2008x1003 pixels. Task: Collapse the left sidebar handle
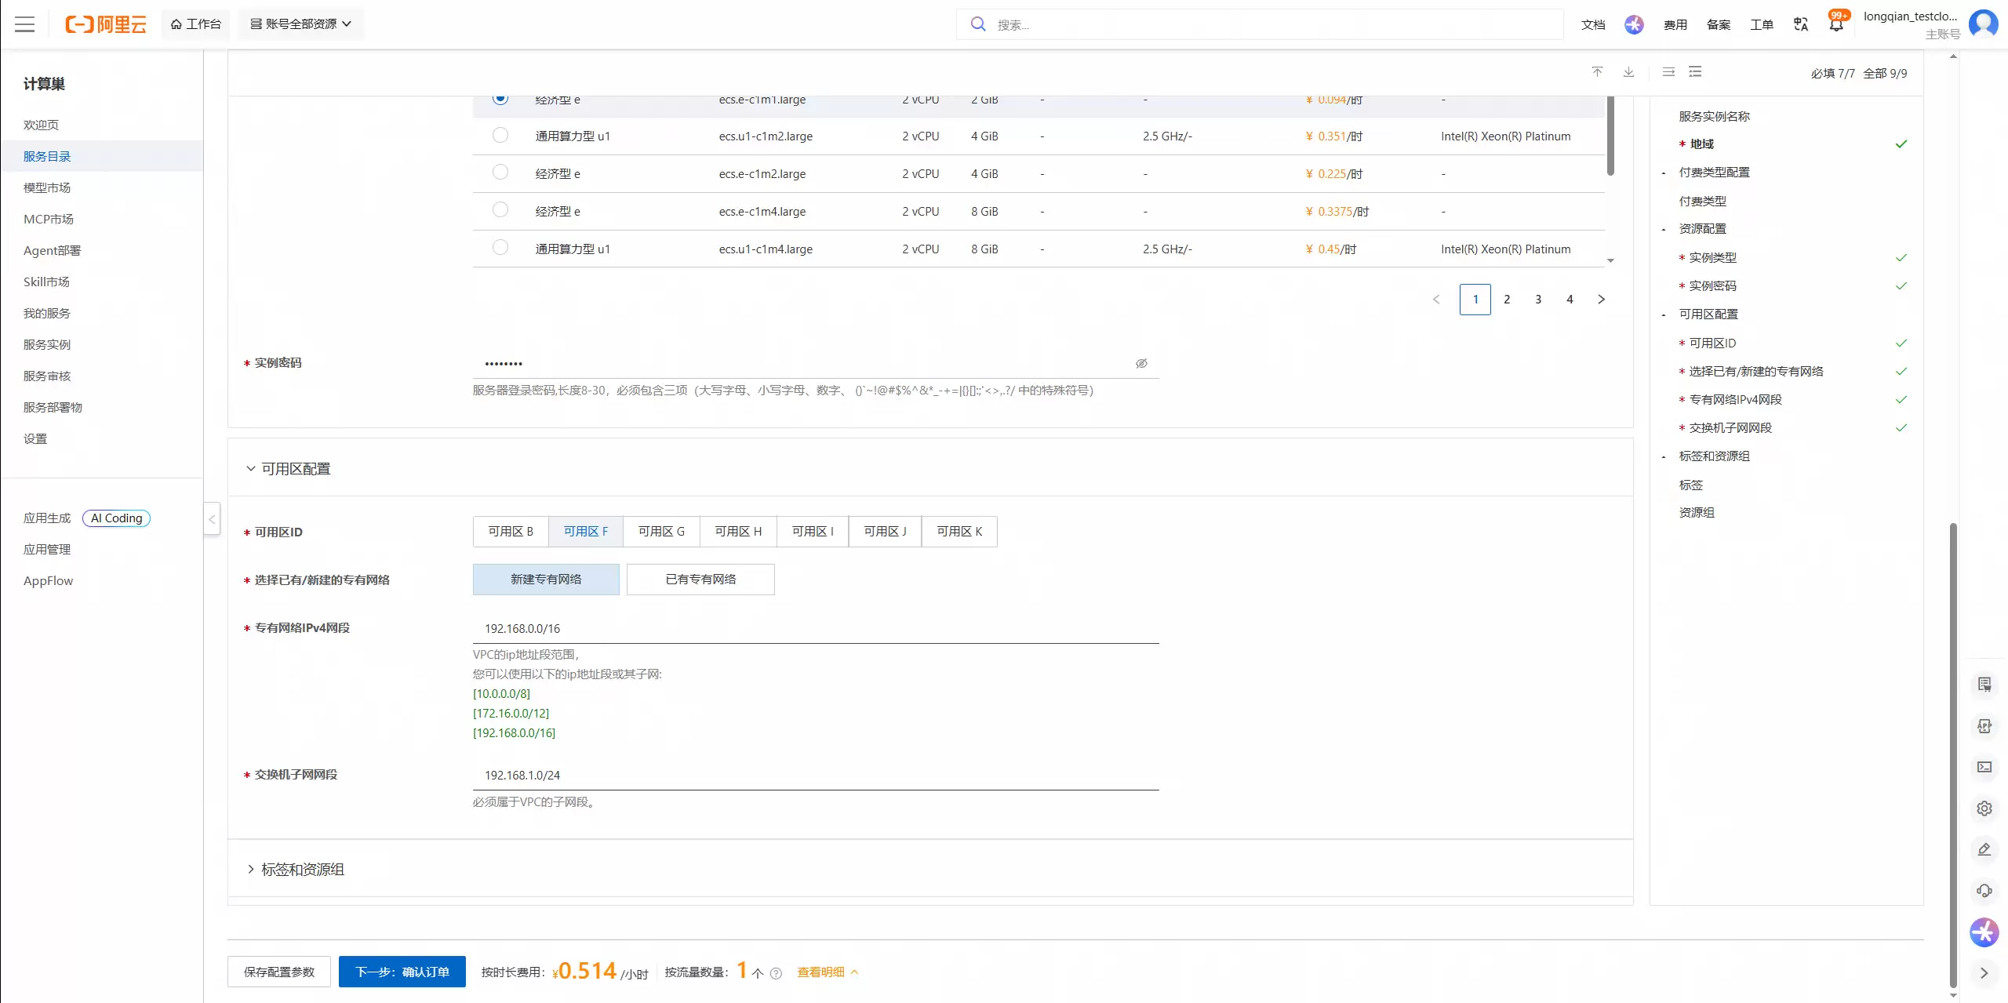coord(212,519)
